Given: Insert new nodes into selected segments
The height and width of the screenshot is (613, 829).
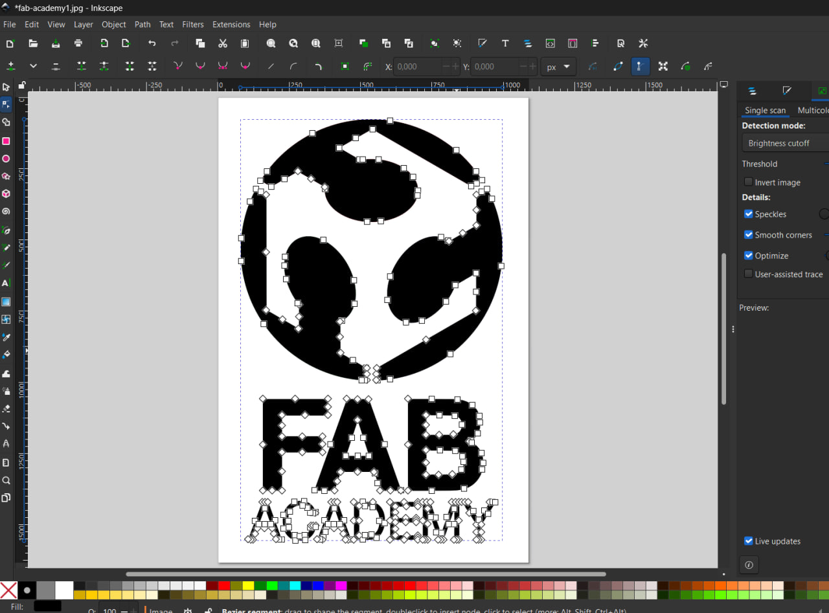Looking at the screenshot, I should (10, 66).
